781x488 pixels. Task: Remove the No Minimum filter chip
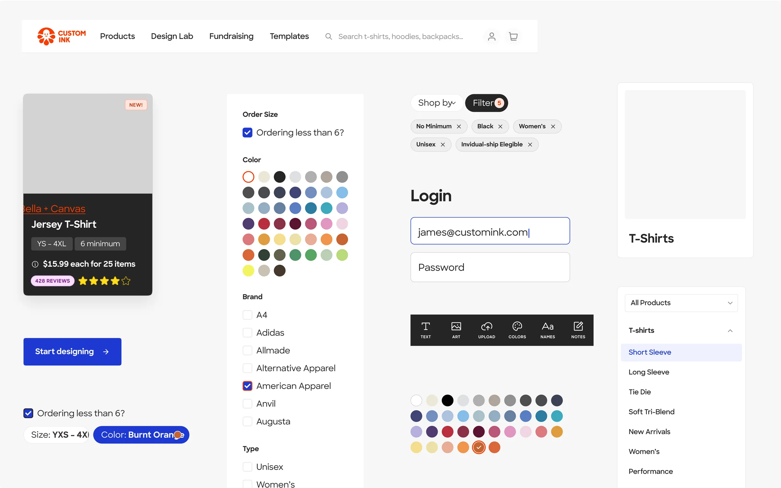[x=459, y=127]
